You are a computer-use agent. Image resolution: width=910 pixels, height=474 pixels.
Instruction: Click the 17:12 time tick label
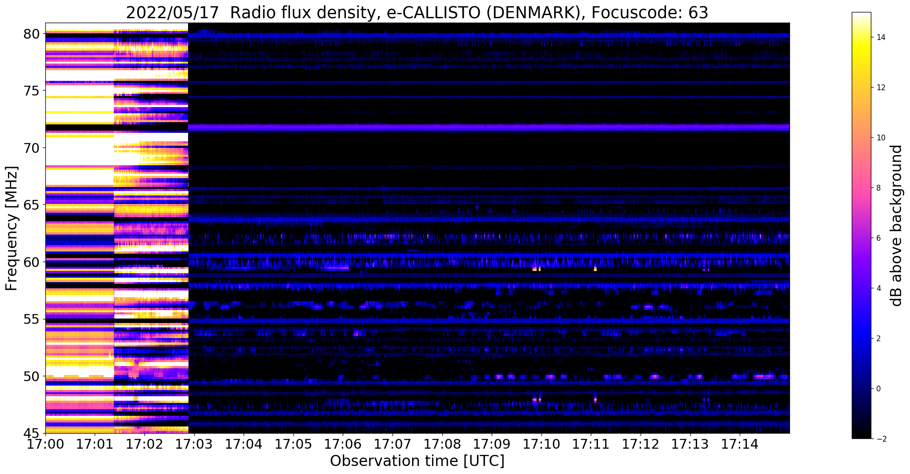641,444
